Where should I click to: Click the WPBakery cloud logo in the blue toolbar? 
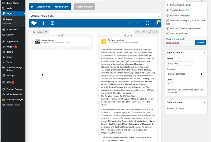pos(34,23)
